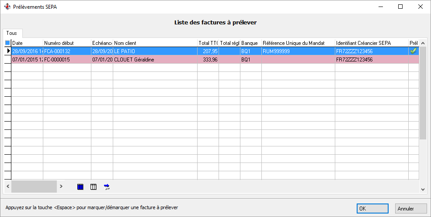Click the row indicator arrow for LE PATIO
The image size is (431, 217).
[x=7, y=51]
